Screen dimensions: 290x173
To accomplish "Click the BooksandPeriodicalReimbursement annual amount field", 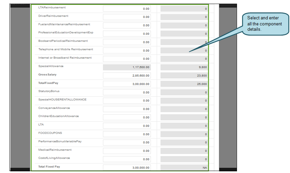I will (127, 42).
